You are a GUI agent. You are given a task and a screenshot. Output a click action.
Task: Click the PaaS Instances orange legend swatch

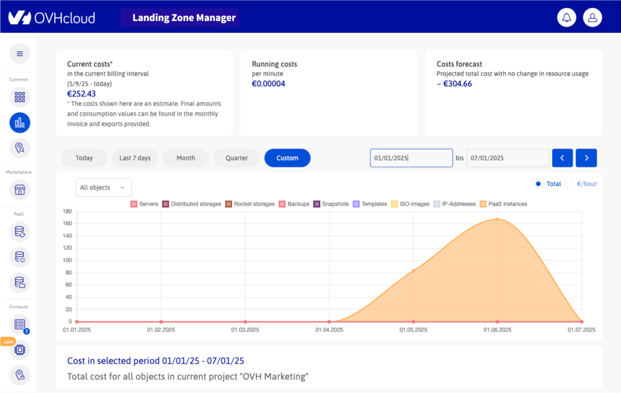click(483, 204)
